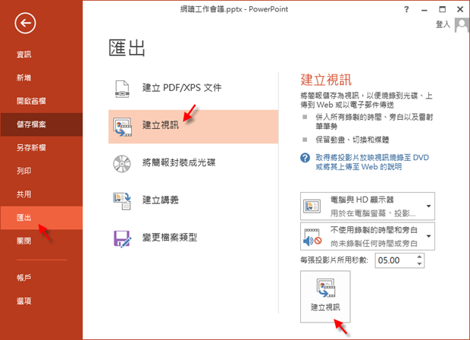Click the blue help question mark icon
The height and width of the screenshot is (340, 470).
pos(305,158)
